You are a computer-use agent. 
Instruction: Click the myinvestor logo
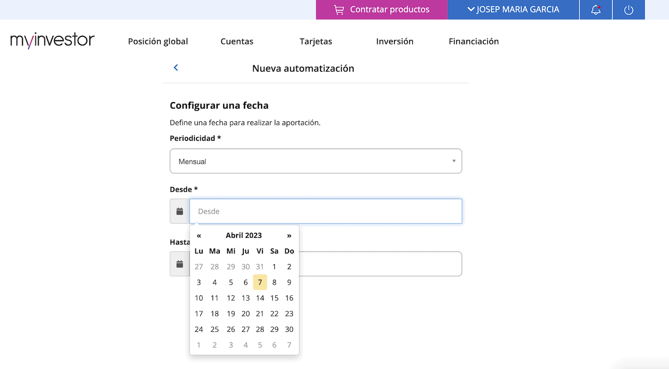pos(53,41)
